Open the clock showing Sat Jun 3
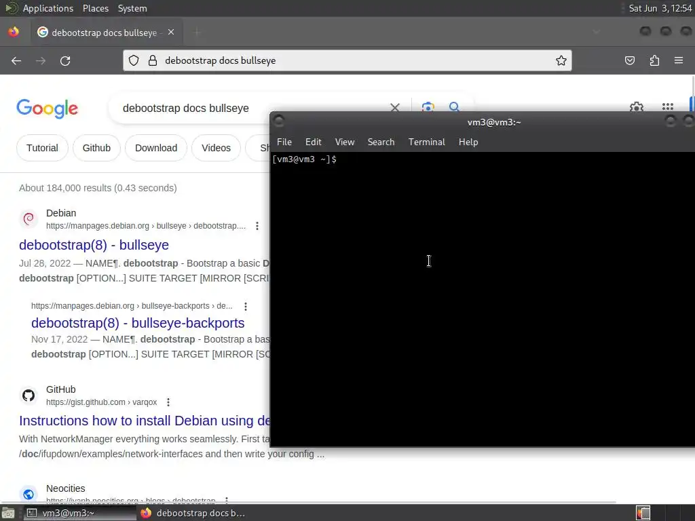 pyautogui.click(x=660, y=8)
